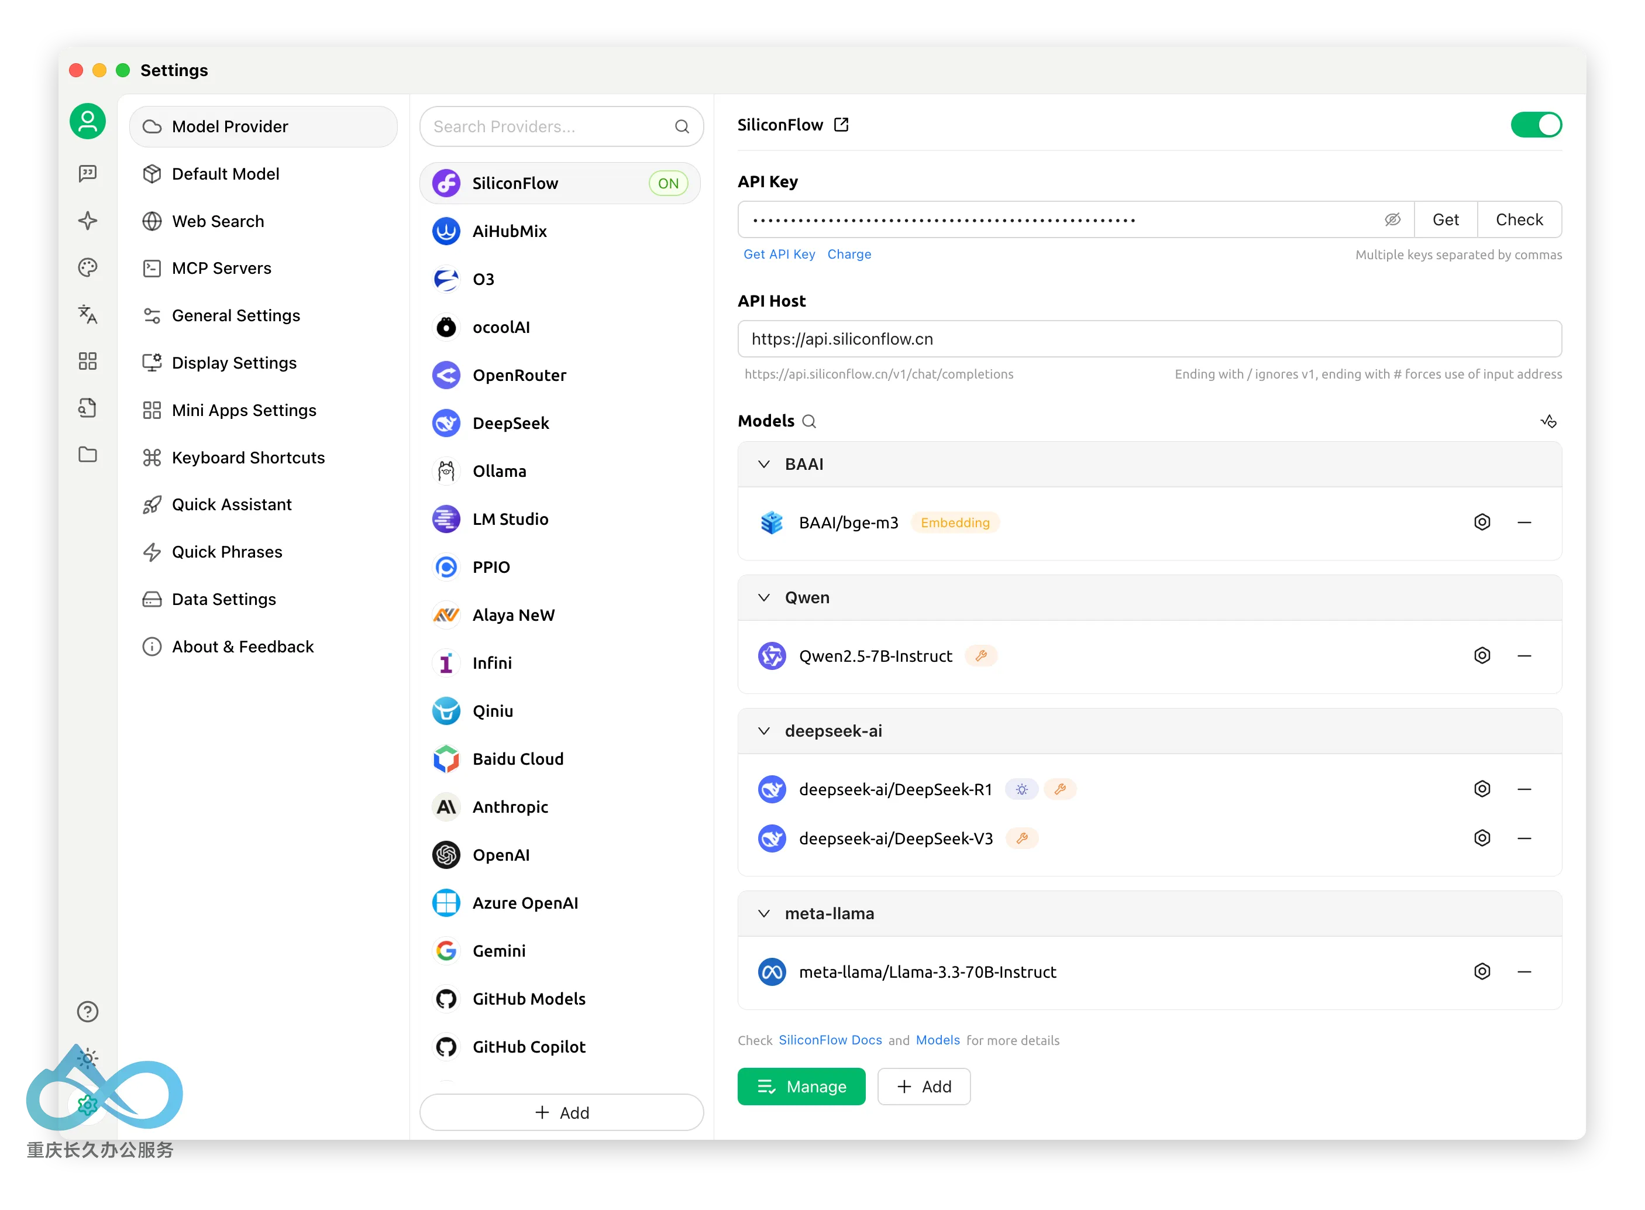Open settings for DeepSeek-R1 model
The image size is (1645, 1210).
pyautogui.click(x=1482, y=789)
